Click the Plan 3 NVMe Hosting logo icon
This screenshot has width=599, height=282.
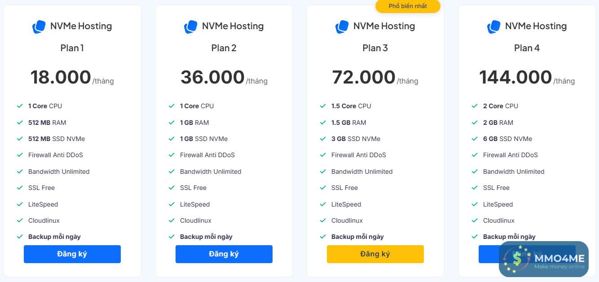click(342, 26)
